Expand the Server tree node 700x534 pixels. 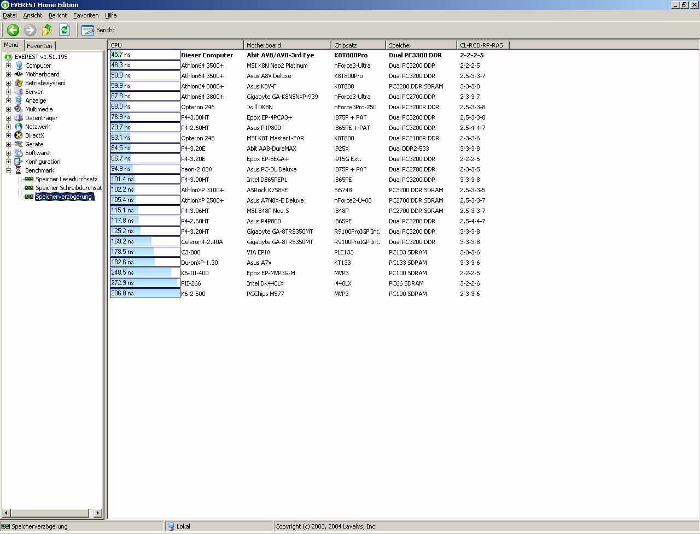pyautogui.click(x=9, y=92)
